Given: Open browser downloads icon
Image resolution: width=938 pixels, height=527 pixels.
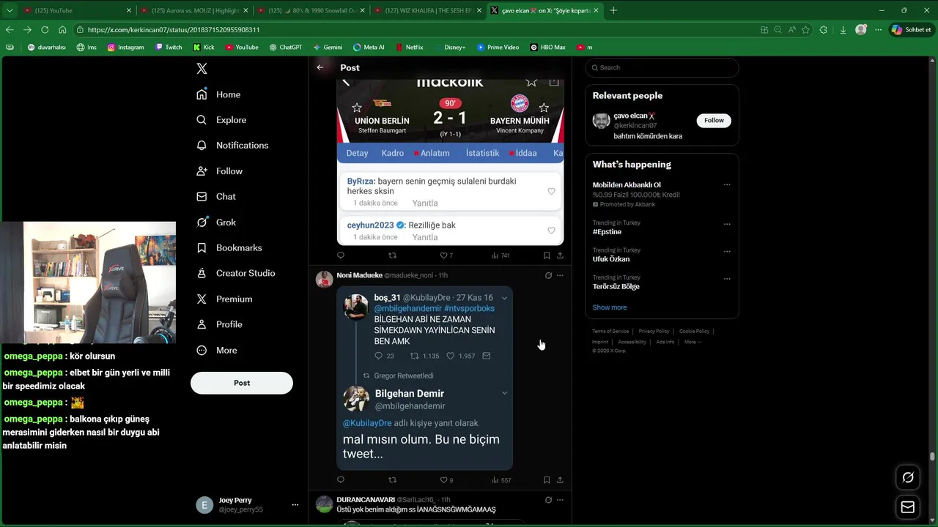Looking at the screenshot, I should (843, 30).
